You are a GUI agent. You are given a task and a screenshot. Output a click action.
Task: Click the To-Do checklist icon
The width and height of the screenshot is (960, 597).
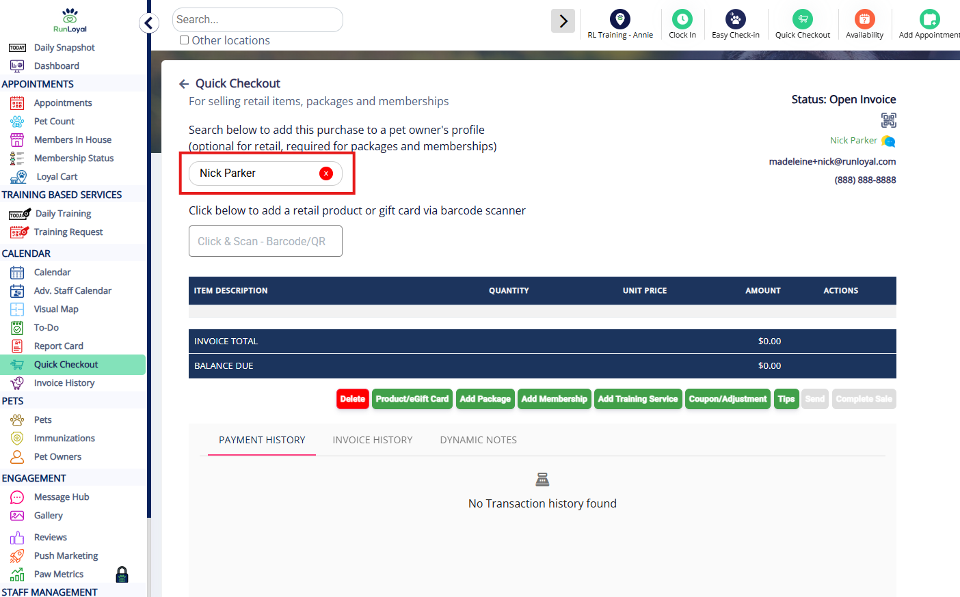(17, 328)
